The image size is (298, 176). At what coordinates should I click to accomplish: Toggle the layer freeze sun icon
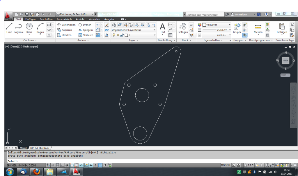118,35
